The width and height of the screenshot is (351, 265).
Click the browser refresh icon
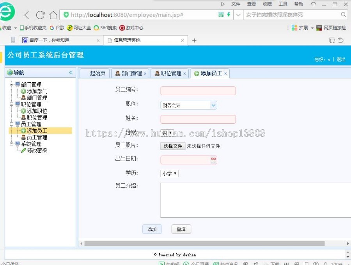[40, 15]
